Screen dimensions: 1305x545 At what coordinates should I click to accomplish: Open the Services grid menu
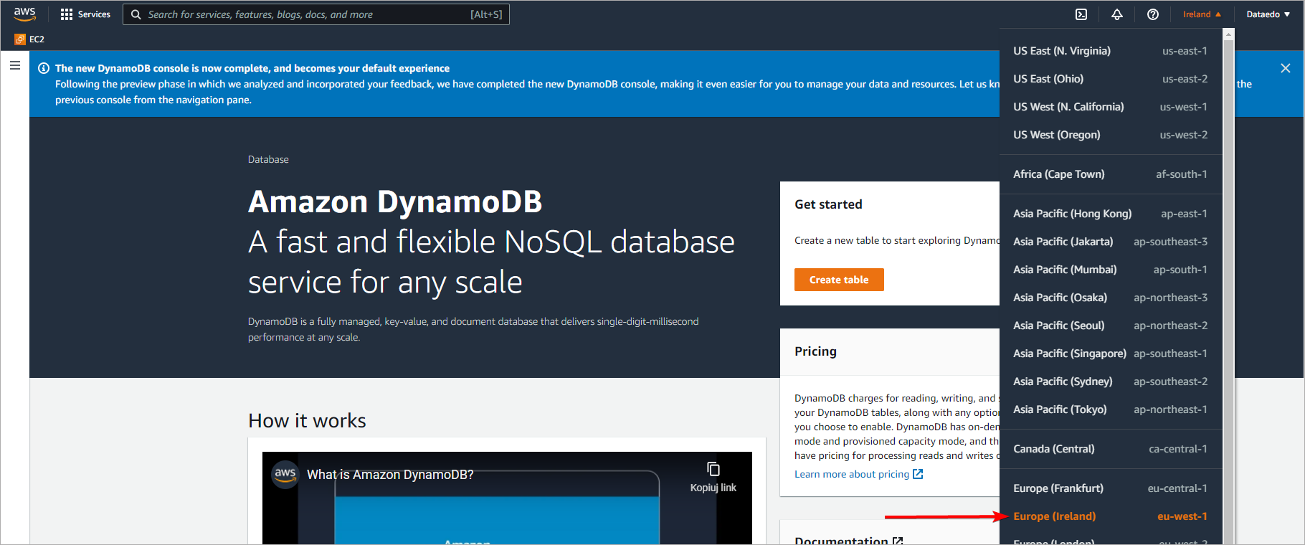[85, 14]
